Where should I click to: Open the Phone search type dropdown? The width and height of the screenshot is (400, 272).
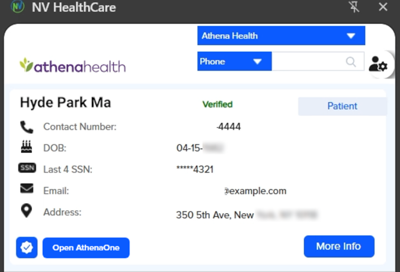pyautogui.click(x=234, y=61)
